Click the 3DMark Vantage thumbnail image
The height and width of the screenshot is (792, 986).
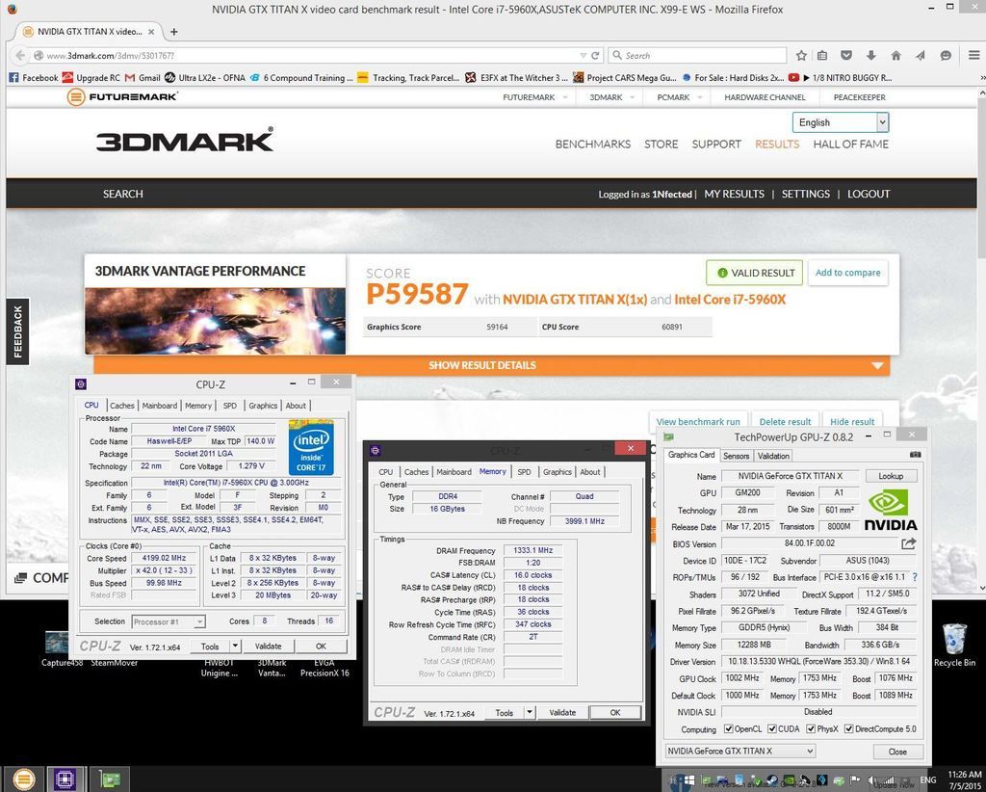point(215,321)
